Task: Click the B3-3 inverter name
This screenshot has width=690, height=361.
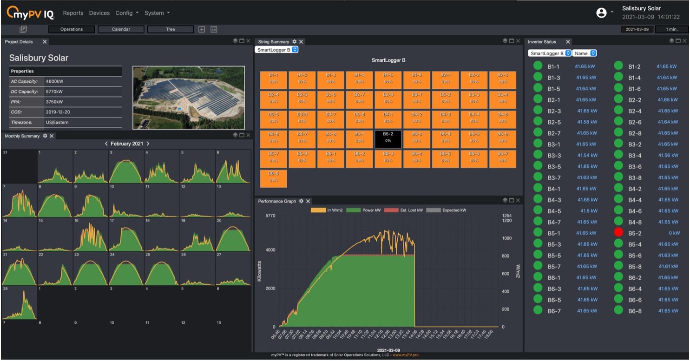Action: click(554, 155)
